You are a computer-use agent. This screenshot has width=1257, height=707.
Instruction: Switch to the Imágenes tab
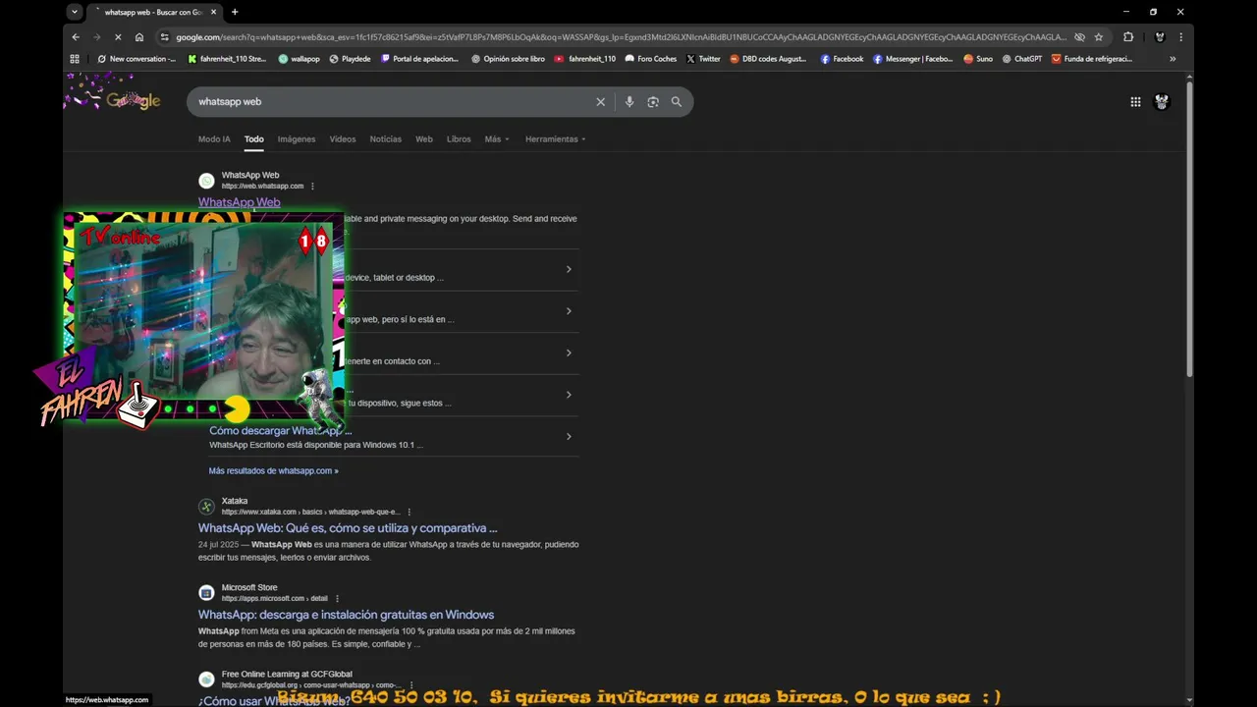297,139
